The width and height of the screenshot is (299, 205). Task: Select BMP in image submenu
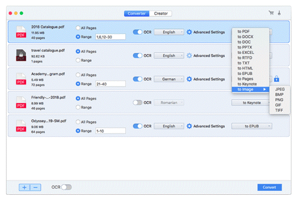(280, 94)
